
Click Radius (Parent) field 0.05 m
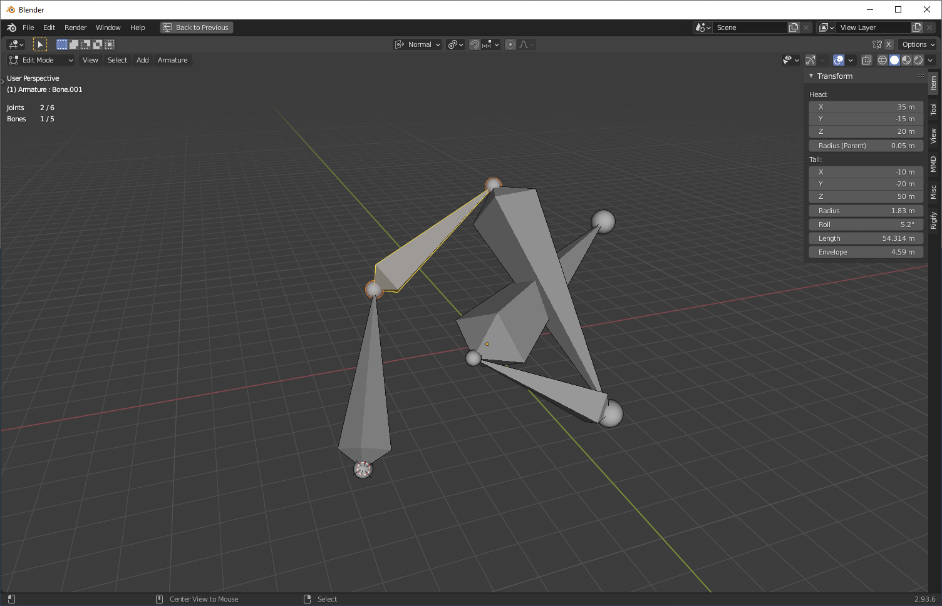pos(866,146)
